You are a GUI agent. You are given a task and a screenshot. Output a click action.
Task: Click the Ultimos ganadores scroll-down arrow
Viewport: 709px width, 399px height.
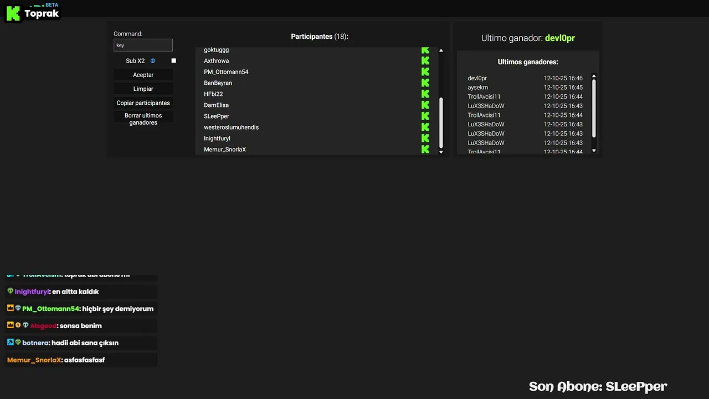click(594, 151)
